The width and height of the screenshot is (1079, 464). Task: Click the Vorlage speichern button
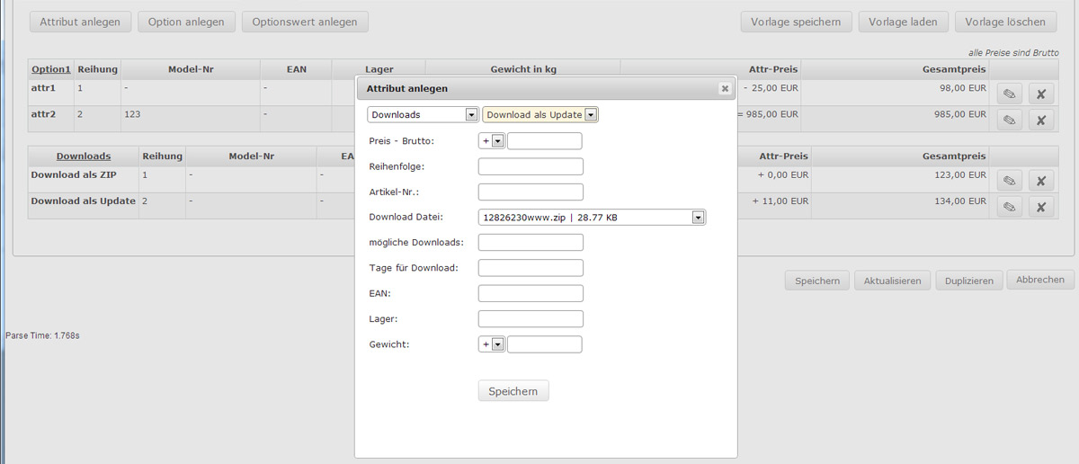(x=796, y=22)
